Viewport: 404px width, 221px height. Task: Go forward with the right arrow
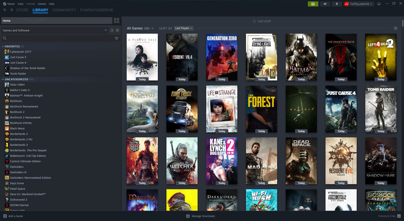click(11, 10)
